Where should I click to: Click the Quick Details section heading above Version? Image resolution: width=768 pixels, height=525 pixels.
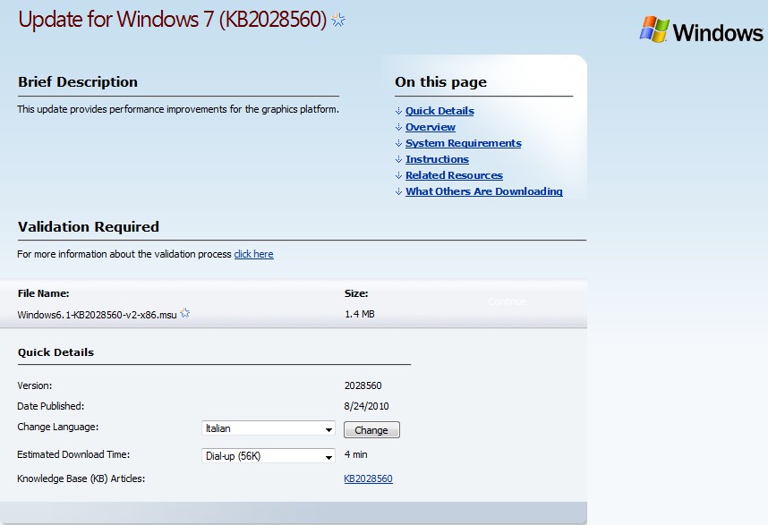pyautogui.click(x=55, y=352)
